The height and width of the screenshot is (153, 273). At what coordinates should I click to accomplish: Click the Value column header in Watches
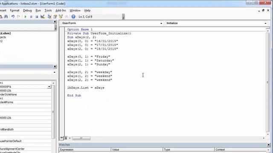136,150
